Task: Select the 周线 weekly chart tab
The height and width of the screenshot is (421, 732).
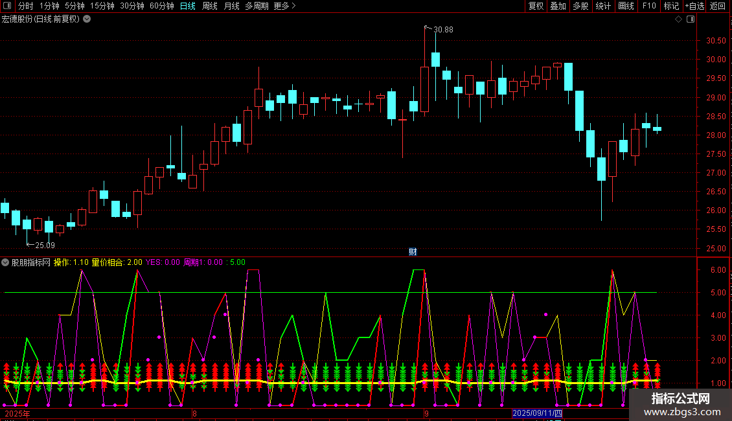Action: 210,6
